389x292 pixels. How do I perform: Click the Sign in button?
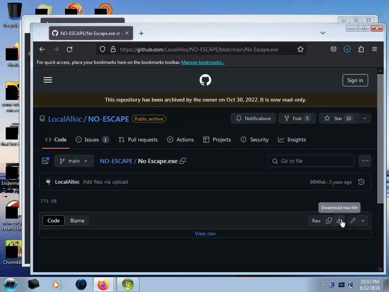pyautogui.click(x=355, y=80)
